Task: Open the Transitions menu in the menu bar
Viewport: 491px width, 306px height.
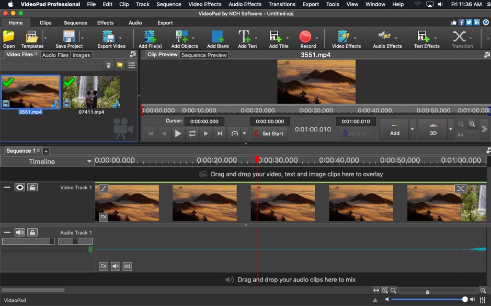Action: pos(281,4)
